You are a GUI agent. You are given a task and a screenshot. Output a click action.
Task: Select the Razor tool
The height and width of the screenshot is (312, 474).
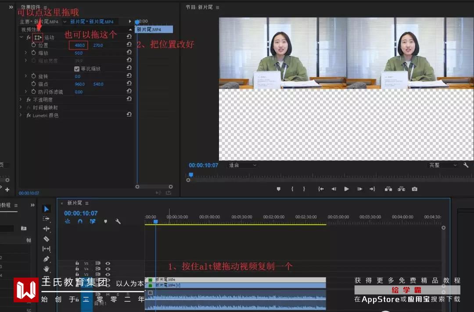pos(46,239)
